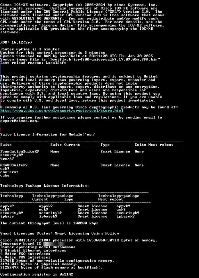Select the 'Smart Licensing Using Policy' status line
The height and width of the screenshot is (278, 199).
tap(60, 234)
